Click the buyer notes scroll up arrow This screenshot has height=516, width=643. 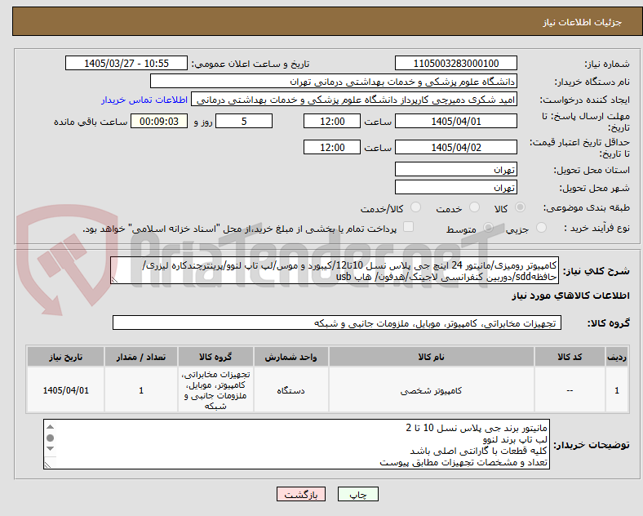50,427
